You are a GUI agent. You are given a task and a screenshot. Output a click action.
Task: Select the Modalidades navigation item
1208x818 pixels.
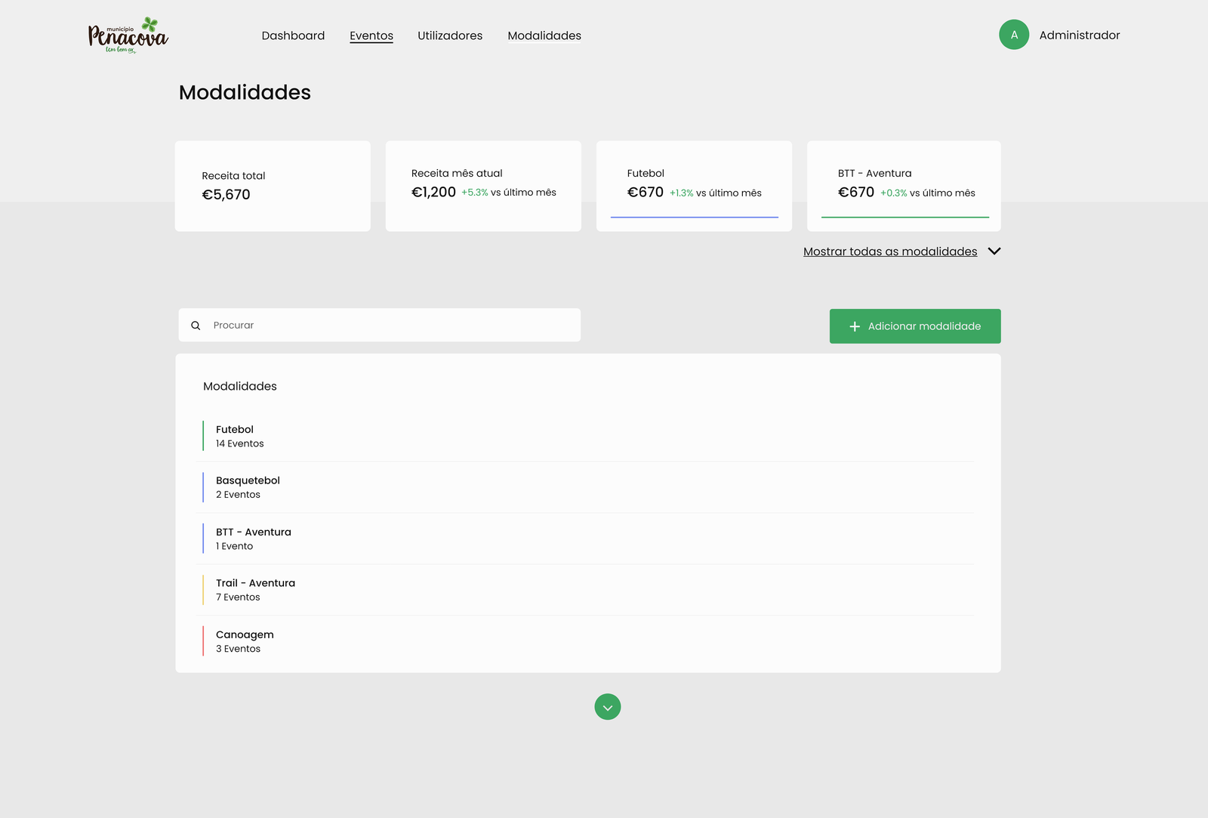[544, 35]
